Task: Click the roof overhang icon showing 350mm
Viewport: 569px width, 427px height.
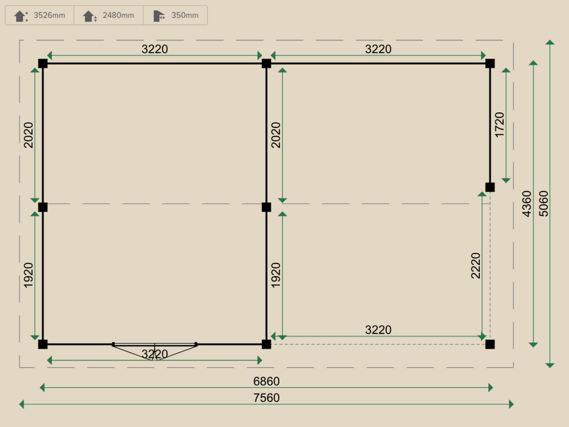Action: point(176,15)
